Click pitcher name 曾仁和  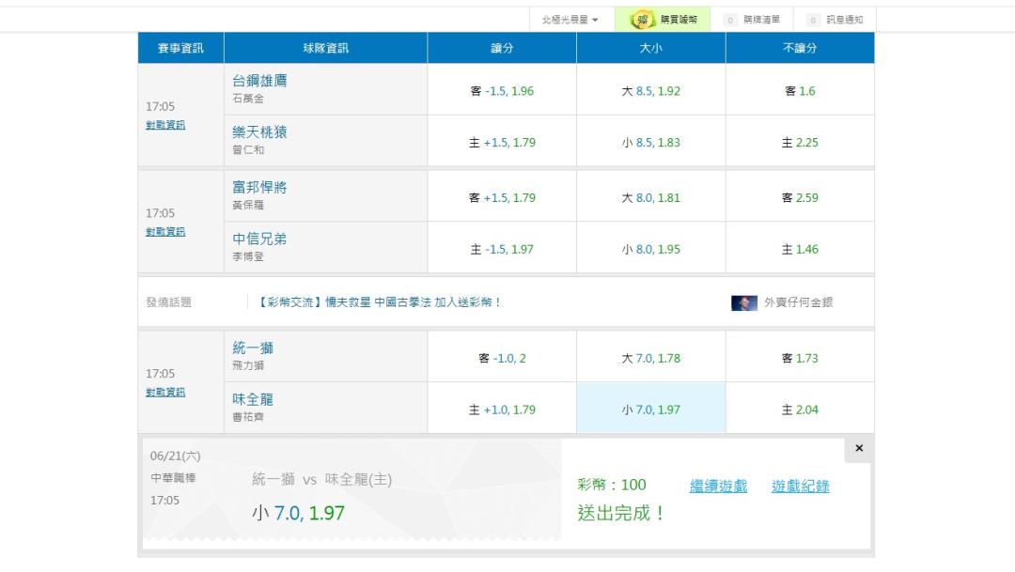pos(248,150)
